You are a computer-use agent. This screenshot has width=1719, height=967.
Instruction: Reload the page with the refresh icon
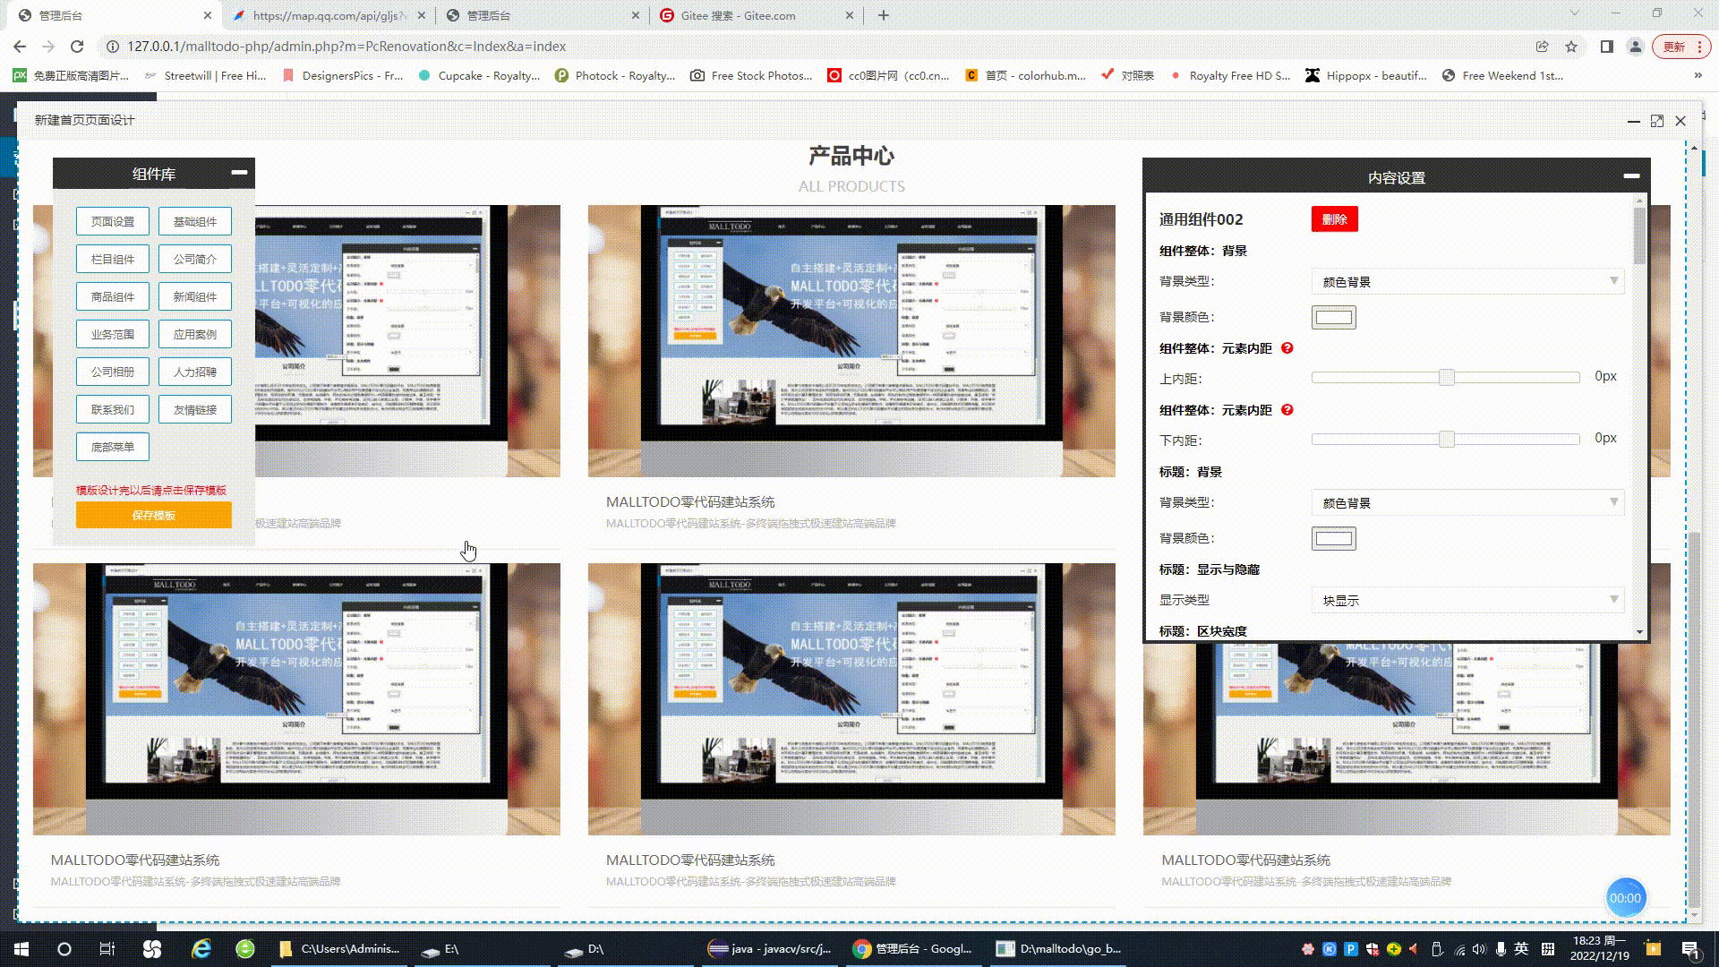[77, 47]
